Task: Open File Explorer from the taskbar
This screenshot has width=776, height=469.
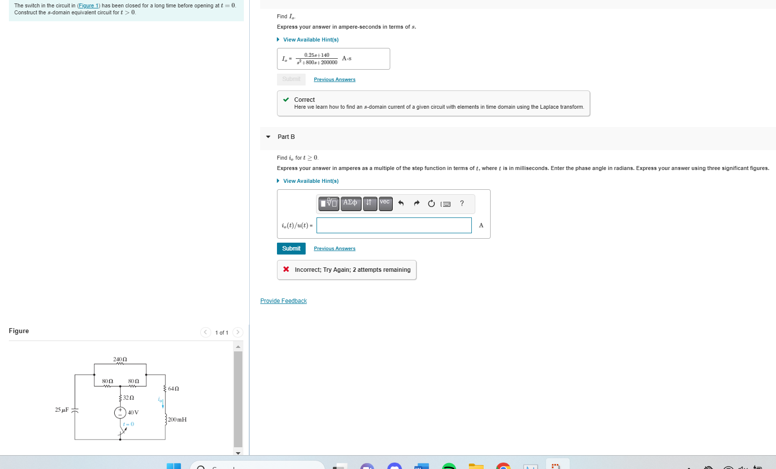Action: pyautogui.click(x=476, y=466)
